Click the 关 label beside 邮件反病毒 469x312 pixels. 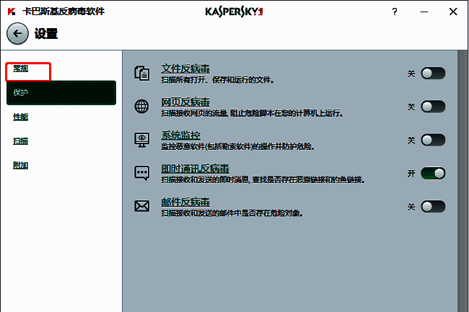411,207
